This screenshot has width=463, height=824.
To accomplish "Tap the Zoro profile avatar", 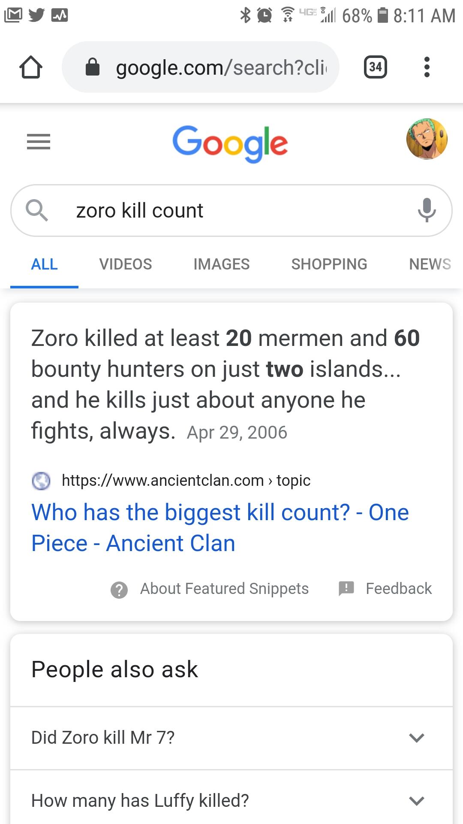I will (427, 139).
